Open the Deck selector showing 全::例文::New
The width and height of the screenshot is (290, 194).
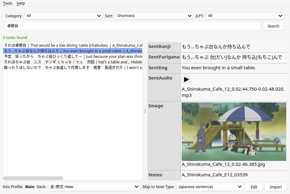(94, 187)
